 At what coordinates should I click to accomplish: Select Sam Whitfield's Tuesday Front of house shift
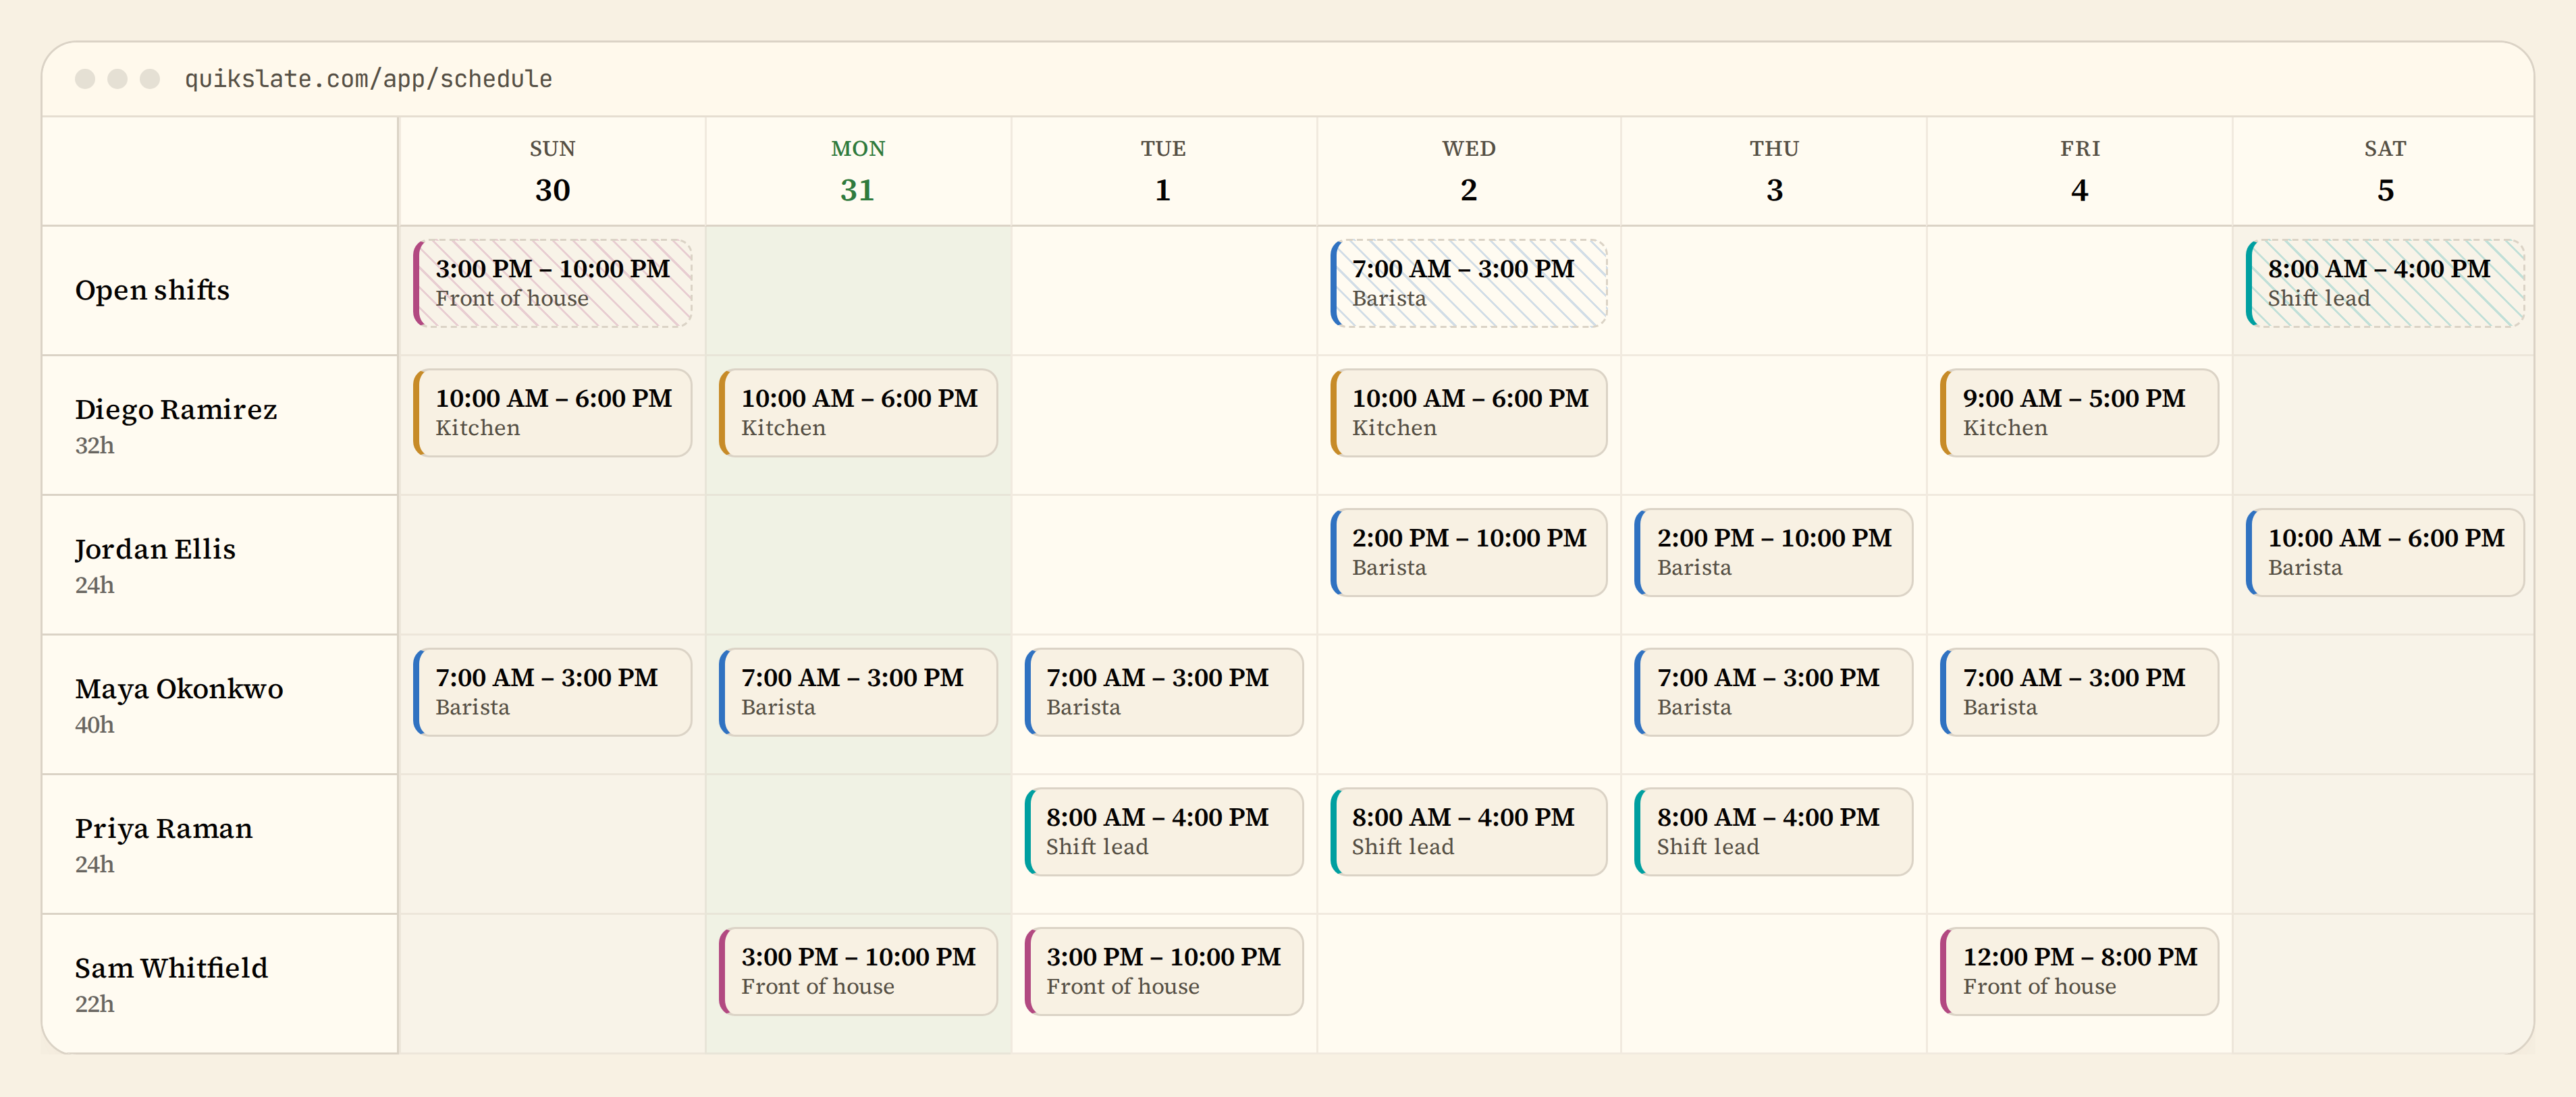pos(1164,972)
